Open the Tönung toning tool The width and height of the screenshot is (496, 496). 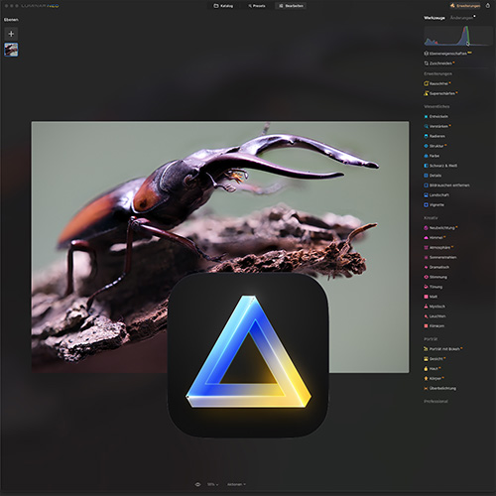click(x=434, y=287)
